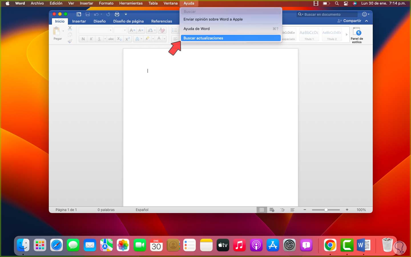Click the copy icon below the scissors
This screenshot has width=411, height=257.
pyautogui.click(x=70, y=35)
